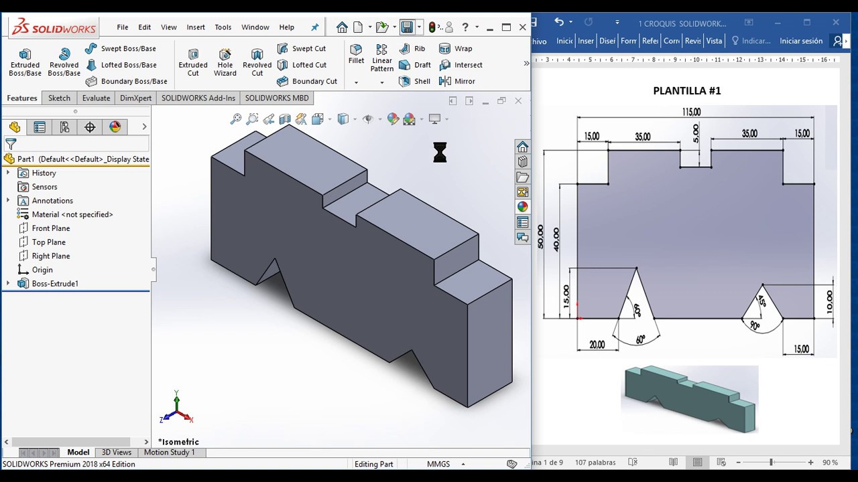Open Appearances tab in task pane
The width and height of the screenshot is (858, 482).
(523, 207)
